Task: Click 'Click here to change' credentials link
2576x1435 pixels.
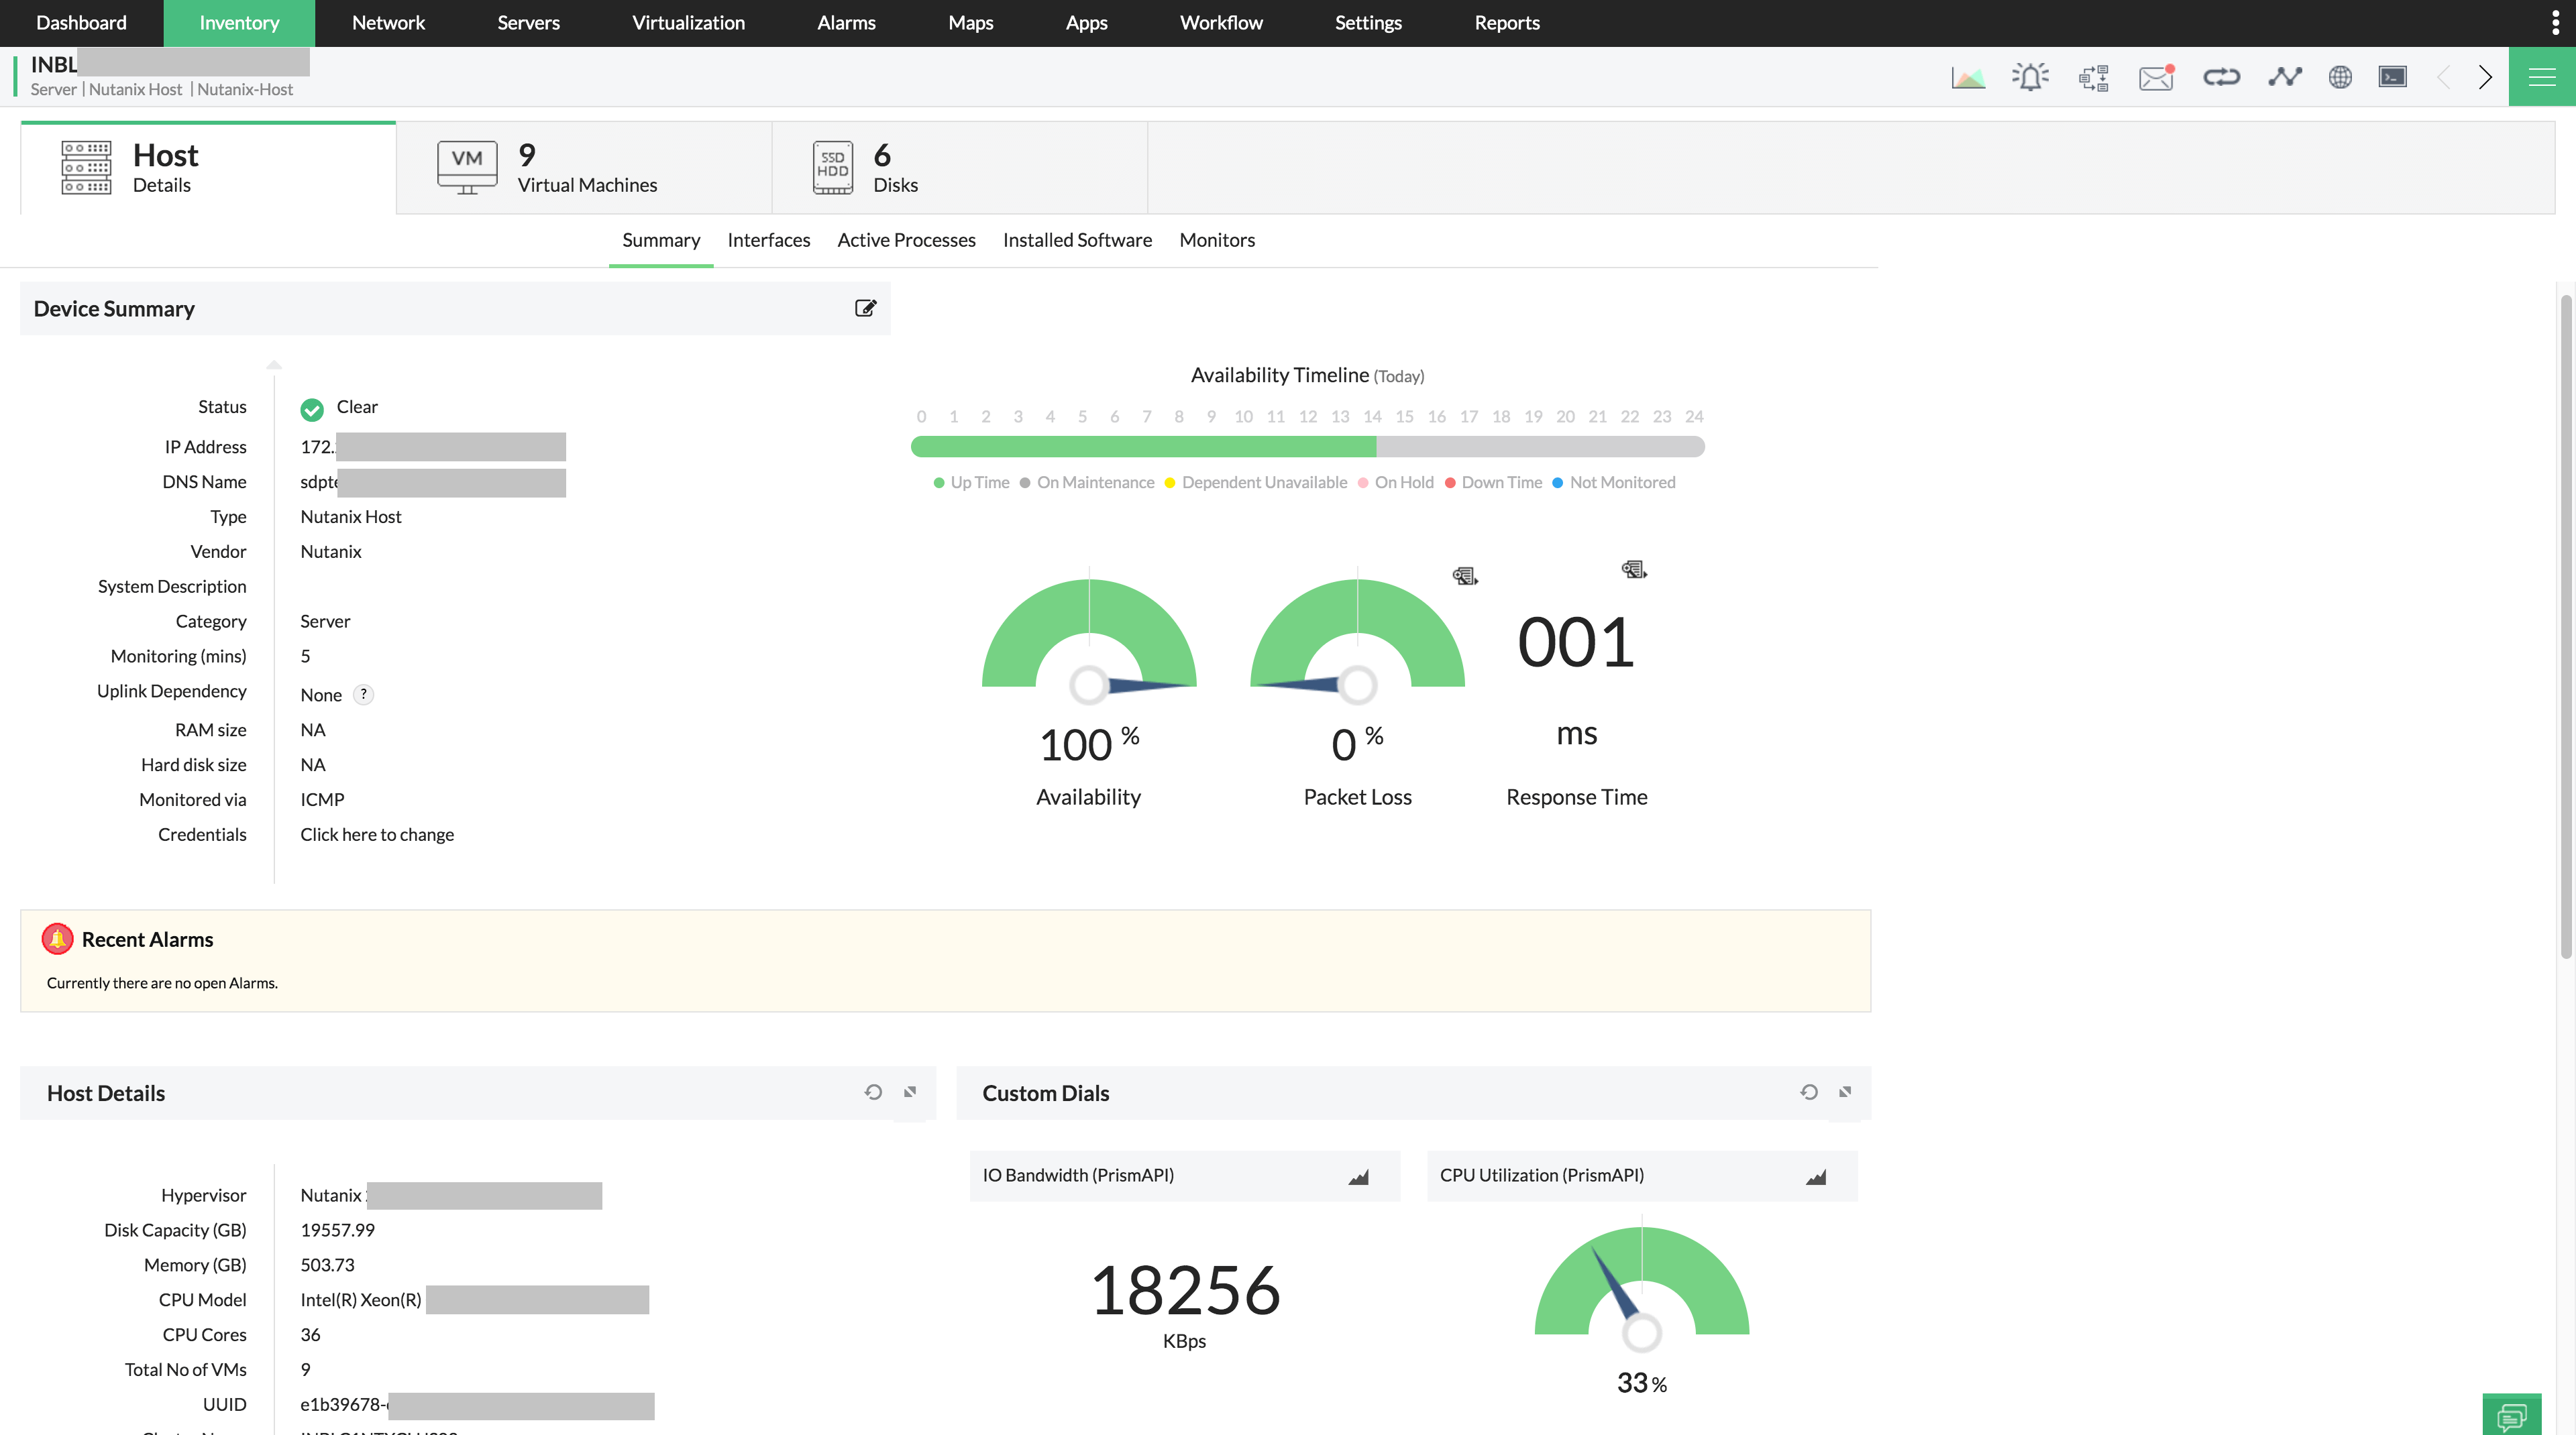Action: (377, 834)
